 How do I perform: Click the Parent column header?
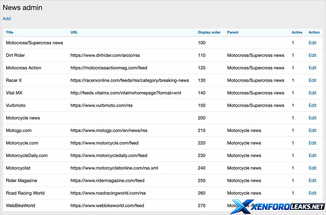click(233, 32)
